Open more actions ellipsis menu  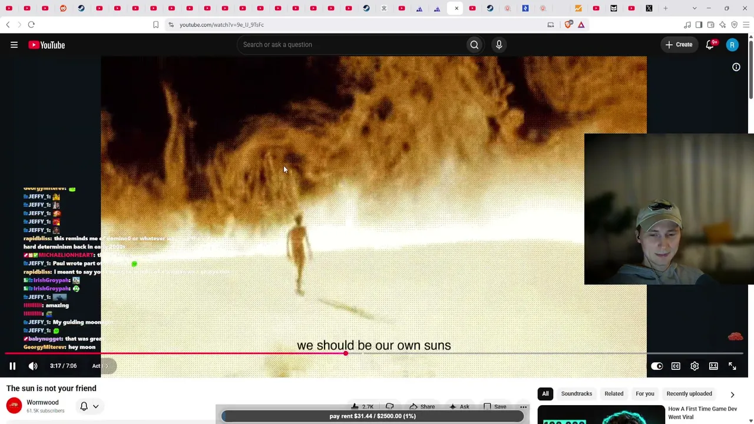tap(523, 407)
